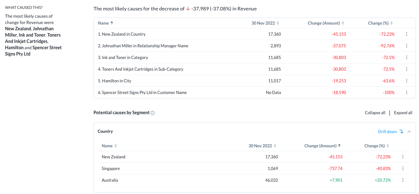The height and width of the screenshot is (194, 419).
Task: Open the kebab menu for Spencer Street Signs row
Action: click(407, 92)
